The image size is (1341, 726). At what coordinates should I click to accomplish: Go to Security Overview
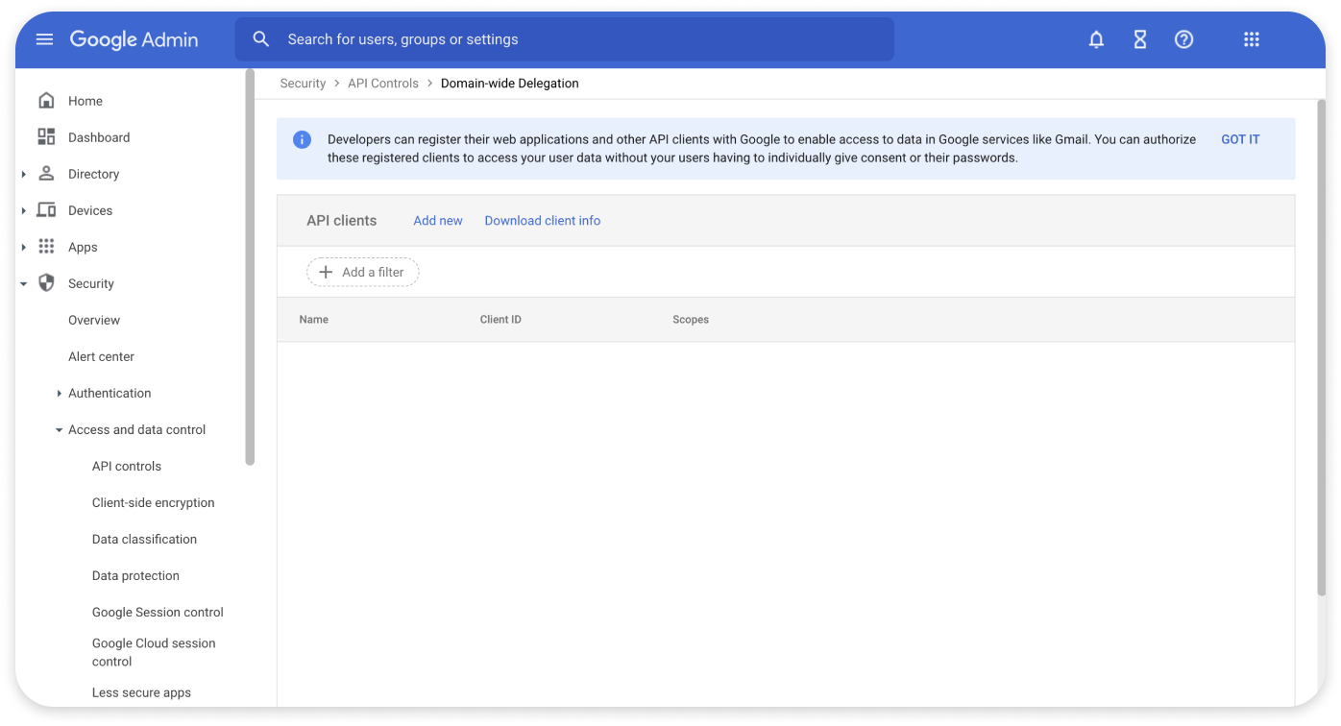coord(94,320)
